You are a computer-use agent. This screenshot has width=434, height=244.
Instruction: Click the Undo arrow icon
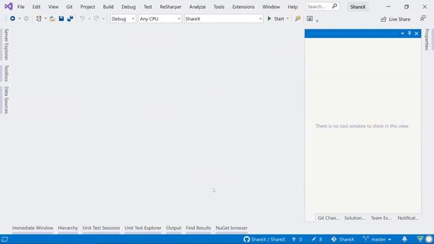(82, 18)
